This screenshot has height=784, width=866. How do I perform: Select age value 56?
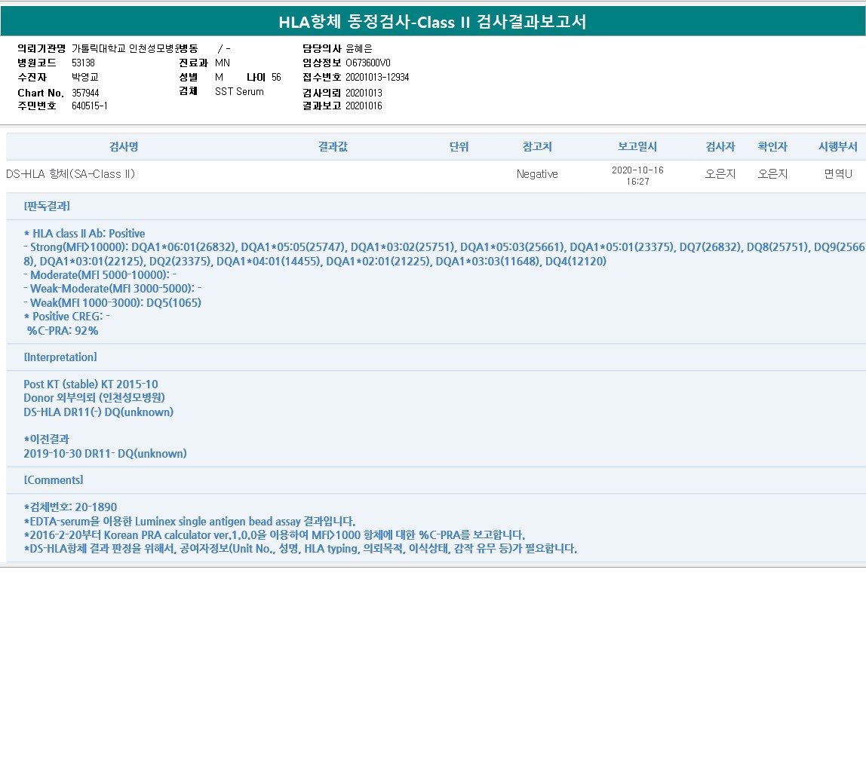tap(276, 77)
